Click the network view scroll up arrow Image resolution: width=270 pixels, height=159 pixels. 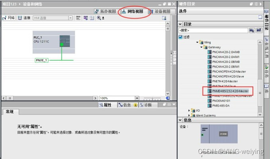(168, 24)
